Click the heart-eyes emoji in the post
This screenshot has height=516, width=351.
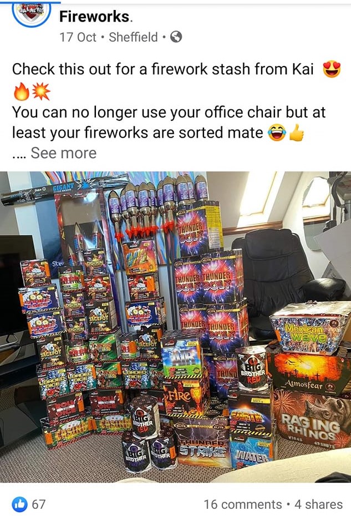[x=332, y=69]
